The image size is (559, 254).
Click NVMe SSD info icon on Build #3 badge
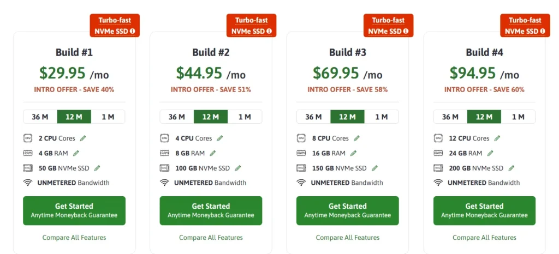click(x=405, y=31)
